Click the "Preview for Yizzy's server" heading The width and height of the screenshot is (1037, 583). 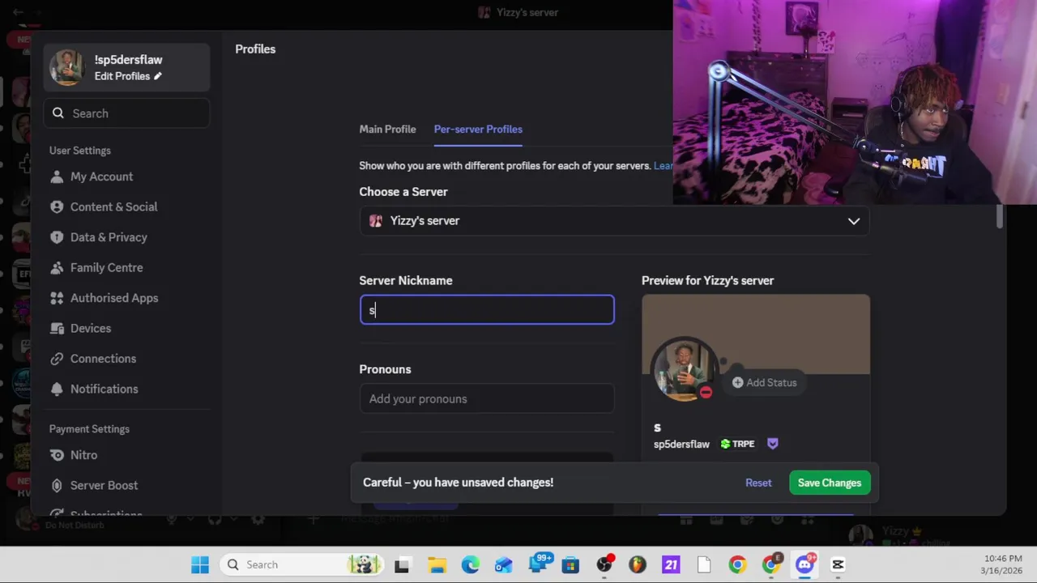707,280
